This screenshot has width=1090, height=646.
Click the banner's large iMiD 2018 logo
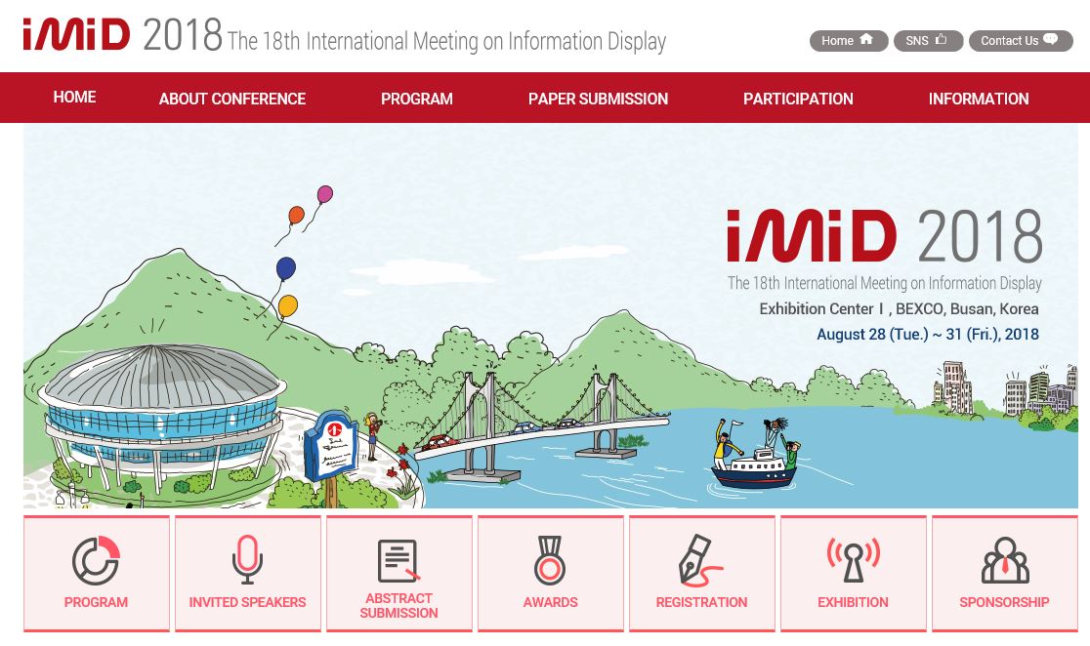884,236
